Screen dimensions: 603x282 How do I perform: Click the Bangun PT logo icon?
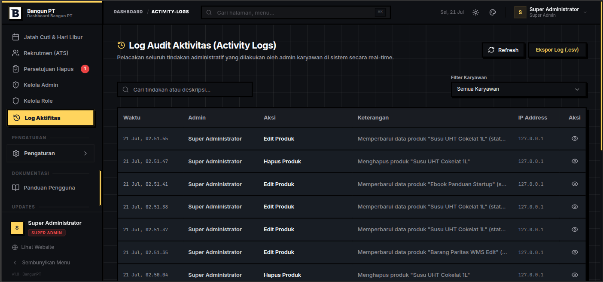[x=15, y=13]
